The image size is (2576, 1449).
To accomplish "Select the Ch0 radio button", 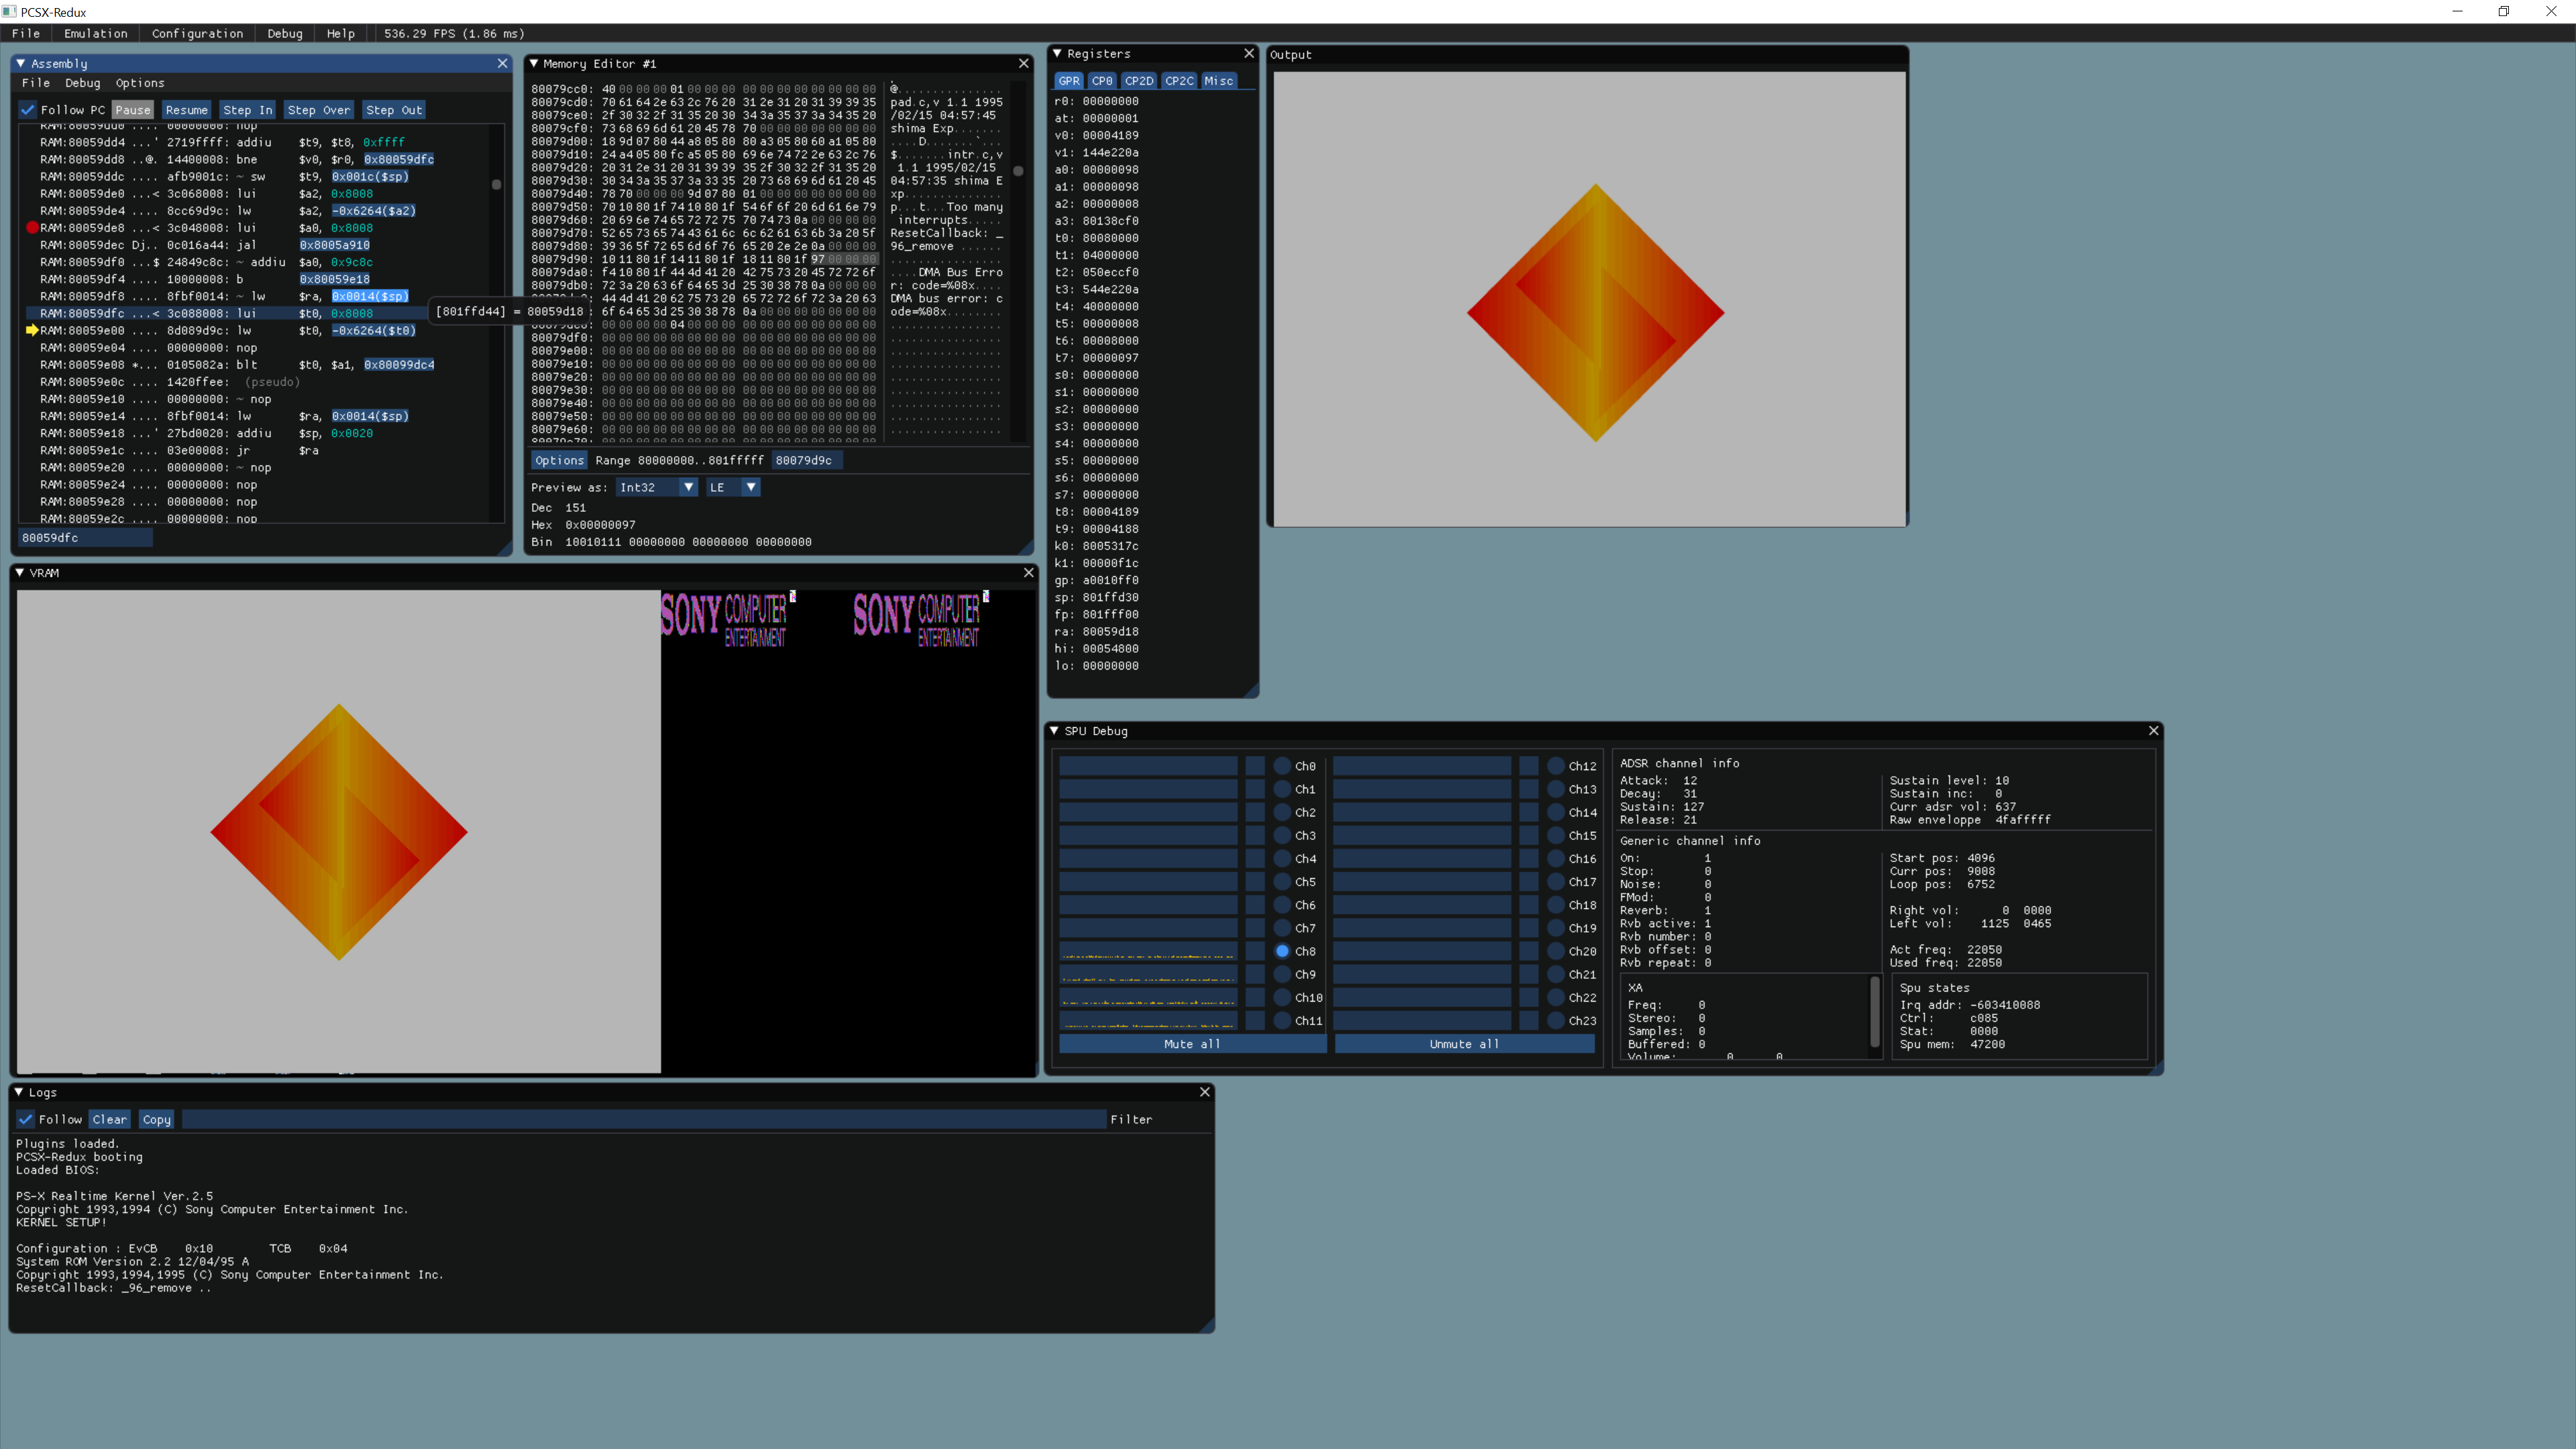I will 1282,766.
